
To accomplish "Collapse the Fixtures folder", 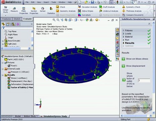I will tap(3, 63).
